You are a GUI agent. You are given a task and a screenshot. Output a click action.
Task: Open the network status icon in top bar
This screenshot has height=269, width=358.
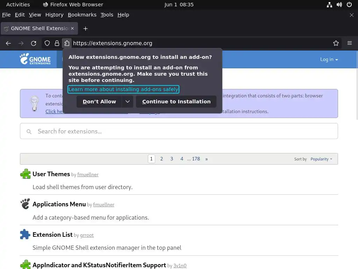pos(329,5)
